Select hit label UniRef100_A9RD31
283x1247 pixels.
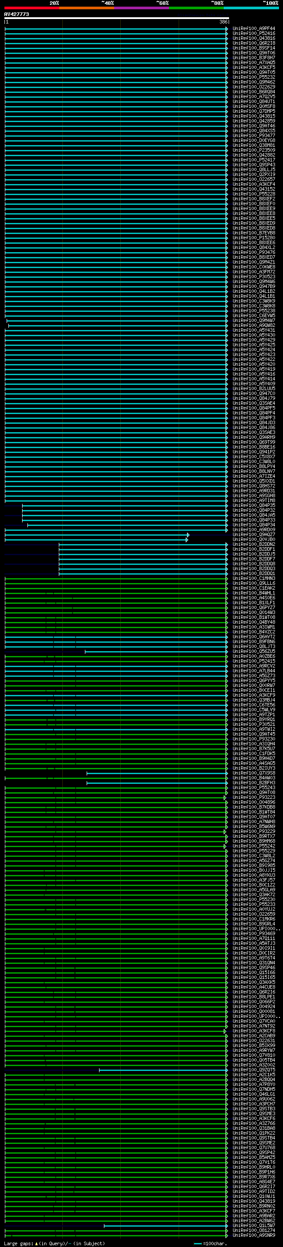(x=254, y=491)
